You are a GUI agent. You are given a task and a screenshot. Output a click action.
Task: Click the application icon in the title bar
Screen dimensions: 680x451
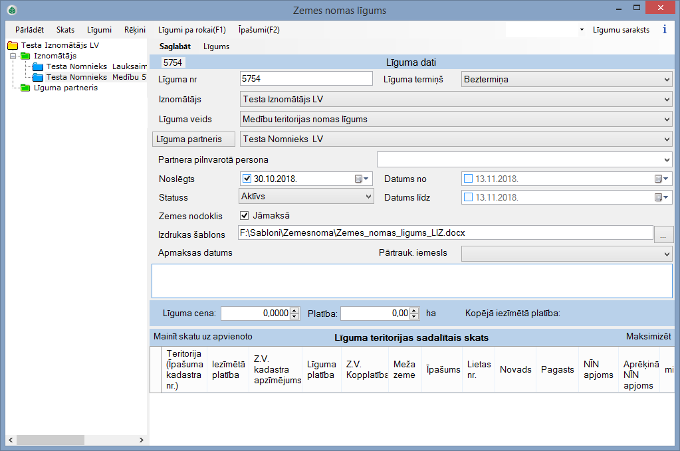[11, 11]
